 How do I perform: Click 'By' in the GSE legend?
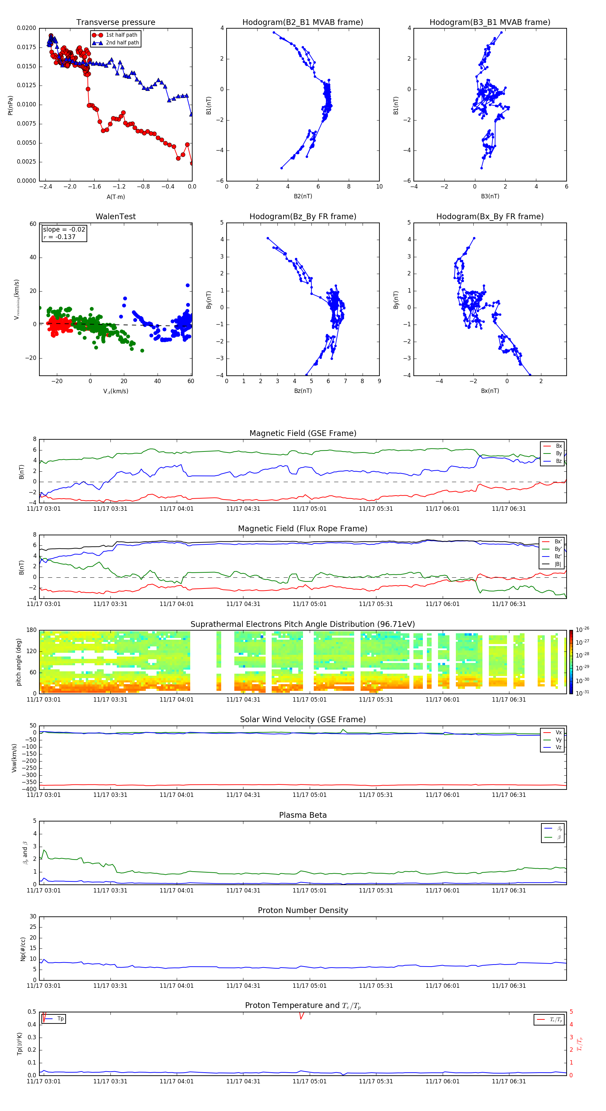click(553, 453)
